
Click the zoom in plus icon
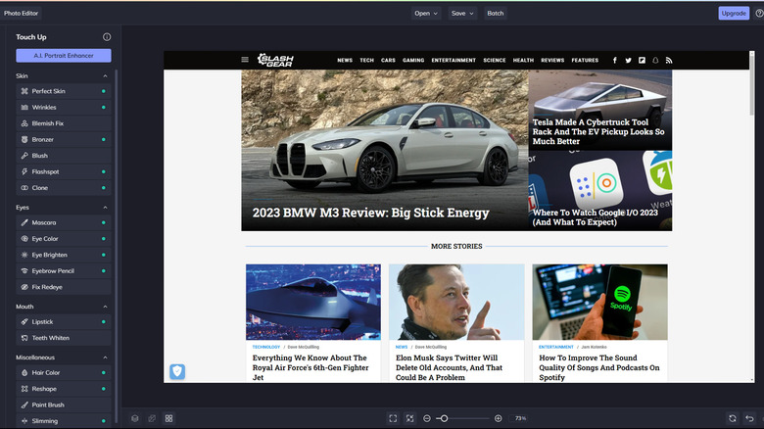tap(498, 418)
